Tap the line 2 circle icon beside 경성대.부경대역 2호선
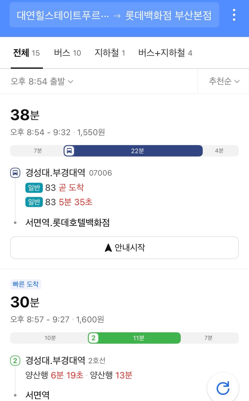This screenshot has height=401, width=249. click(x=15, y=361)
